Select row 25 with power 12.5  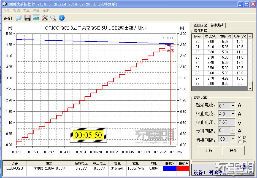coord(220,68)
